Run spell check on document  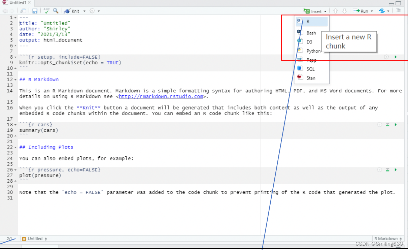click(x=47, y=11)
